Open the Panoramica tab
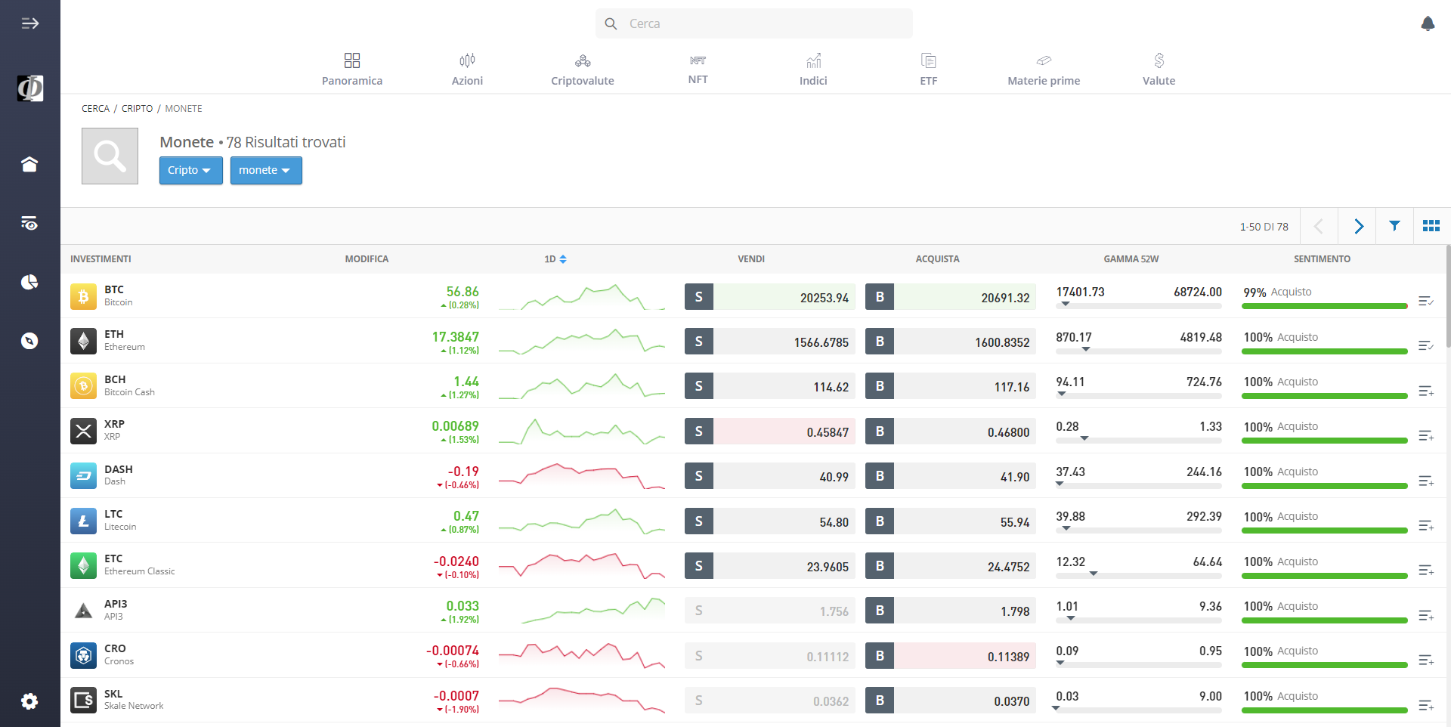The height and width of the screenshot is (727, 1451). click(352, 70)
